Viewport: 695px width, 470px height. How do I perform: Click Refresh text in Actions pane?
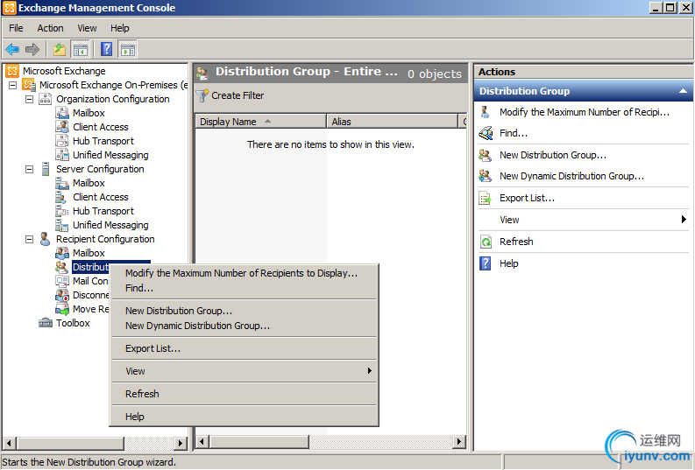coord(516,242)
